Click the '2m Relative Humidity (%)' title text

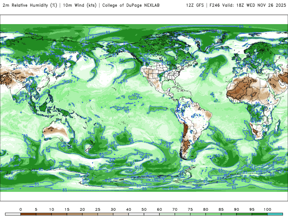click(30, 5)
